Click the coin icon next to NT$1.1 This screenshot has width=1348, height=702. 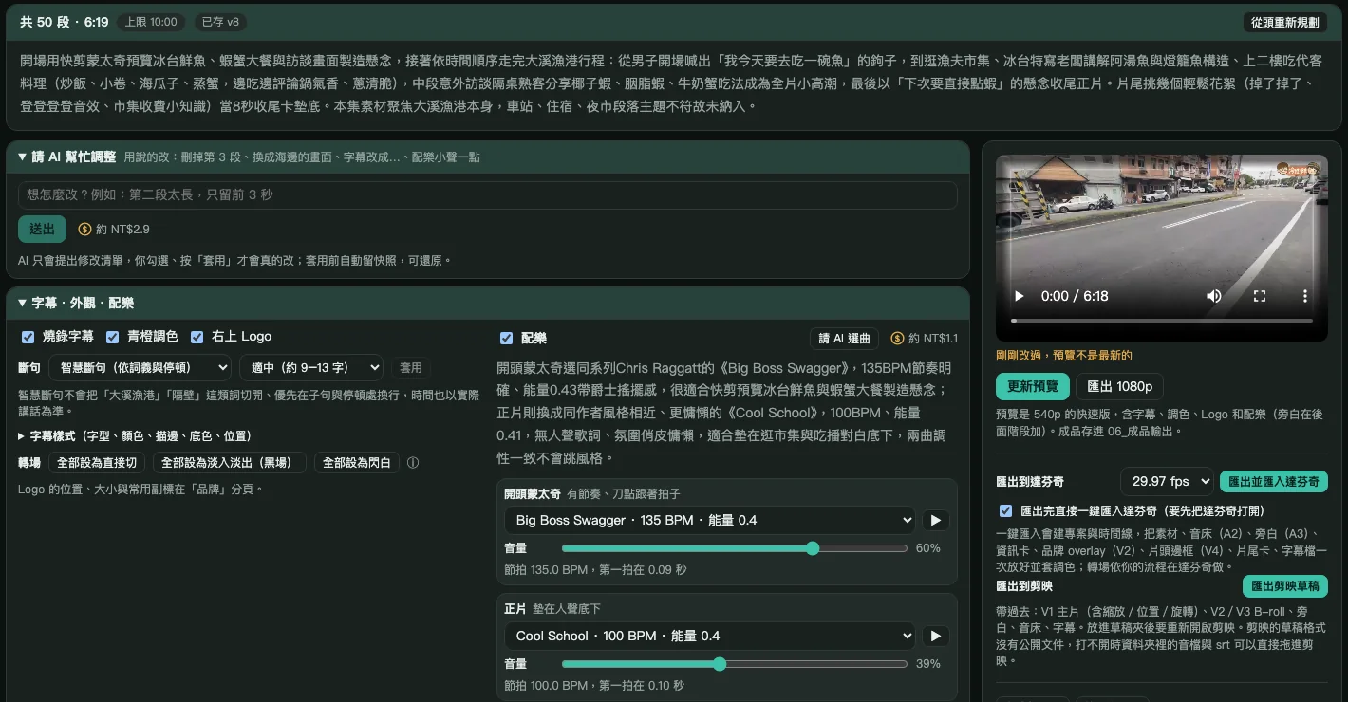897,339
